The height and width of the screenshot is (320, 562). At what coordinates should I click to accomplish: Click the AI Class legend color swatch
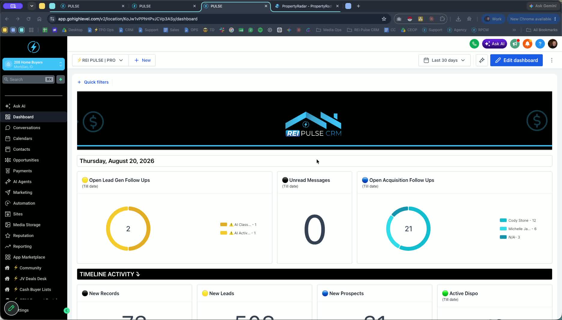point(224,224)
